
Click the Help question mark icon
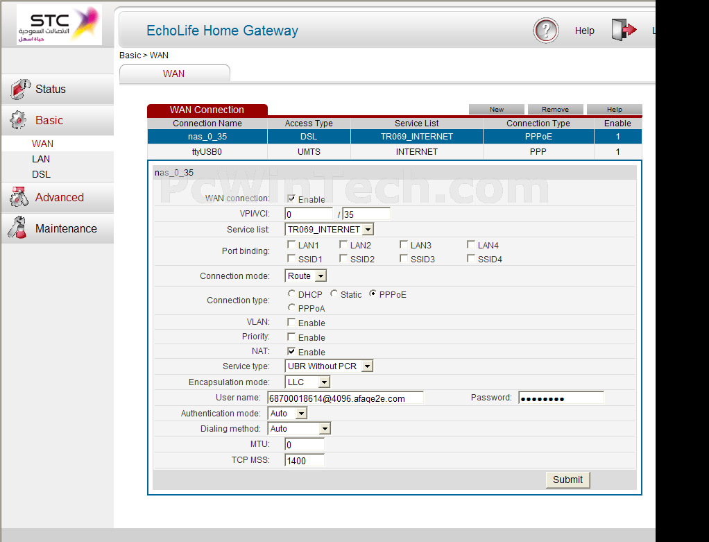[546, 31]
